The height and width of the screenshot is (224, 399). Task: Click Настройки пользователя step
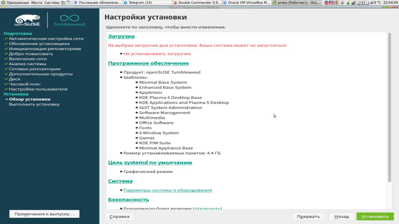tap(38, 89)
